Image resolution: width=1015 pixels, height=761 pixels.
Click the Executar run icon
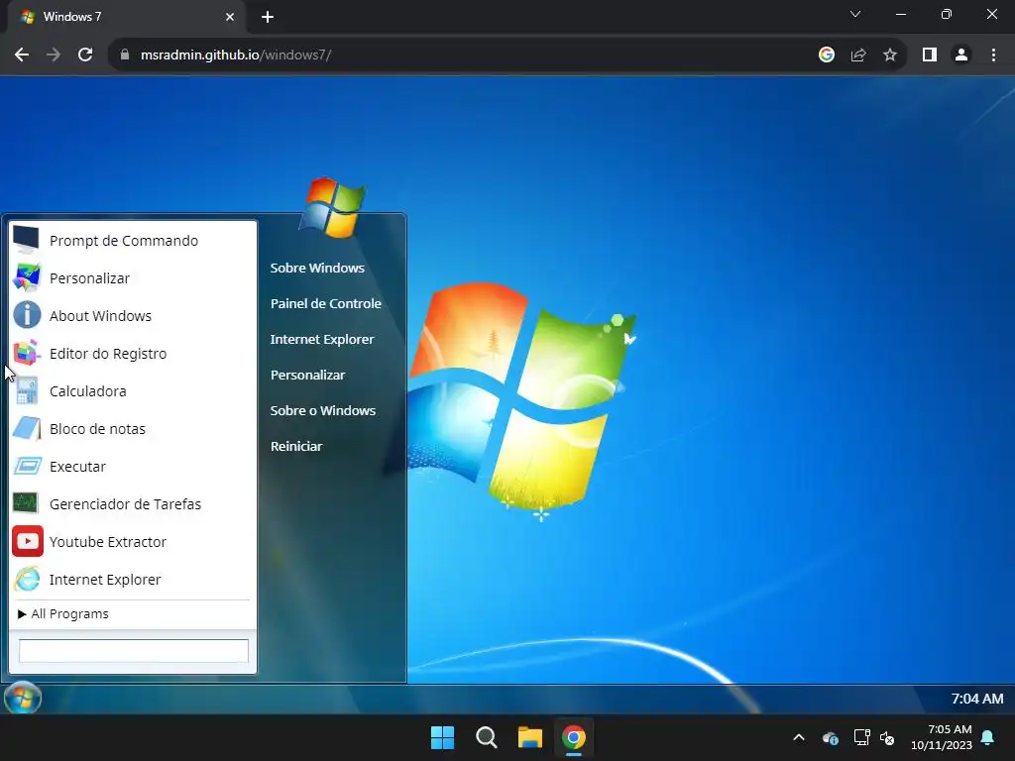tap(27, 466)
